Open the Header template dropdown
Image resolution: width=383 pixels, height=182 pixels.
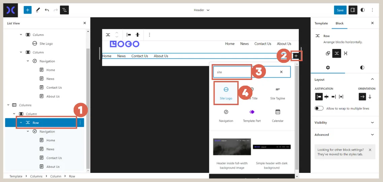(202, 10)
